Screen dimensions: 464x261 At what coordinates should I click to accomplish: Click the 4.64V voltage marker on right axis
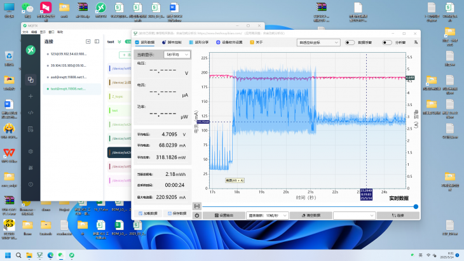click(410, 77)
